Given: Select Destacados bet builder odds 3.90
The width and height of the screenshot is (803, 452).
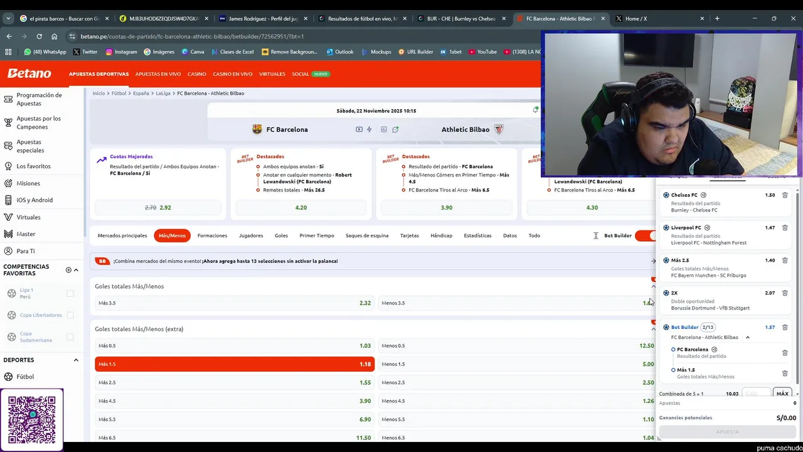Looking at the screenshot, I should pos(447,208).
